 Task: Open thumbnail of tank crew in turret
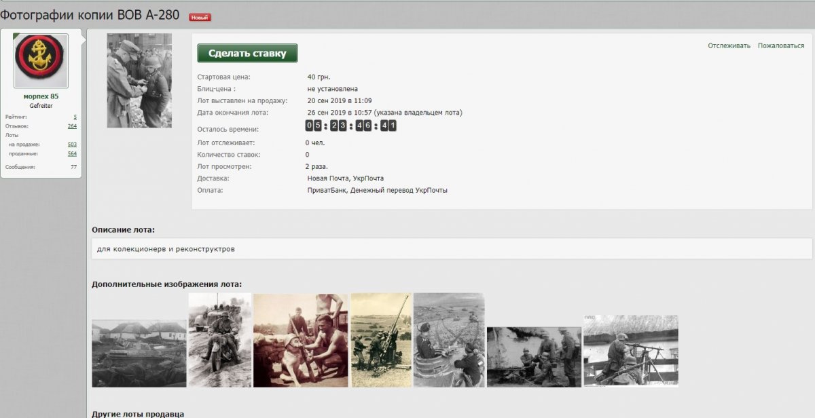[449, 340]
